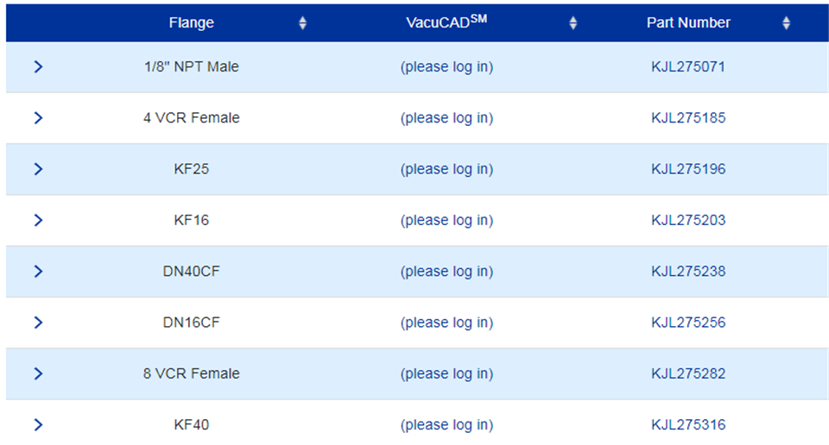The width and height of the screenshot is (829, 445).
Task: Expand the DN40CF row details
Action: pos(38,271)
